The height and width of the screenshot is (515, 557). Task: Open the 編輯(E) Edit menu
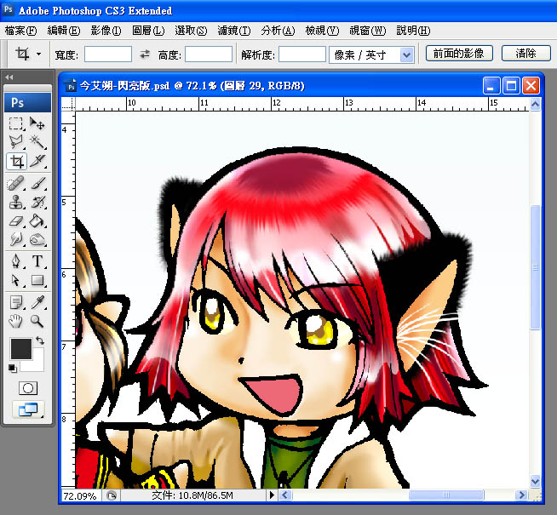coord(64,31)
